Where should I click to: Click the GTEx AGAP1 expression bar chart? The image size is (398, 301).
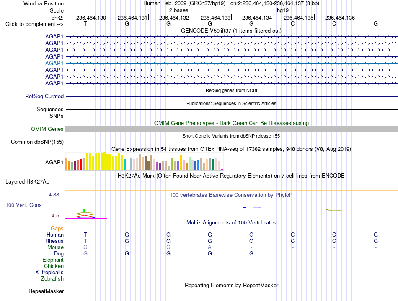144,161
